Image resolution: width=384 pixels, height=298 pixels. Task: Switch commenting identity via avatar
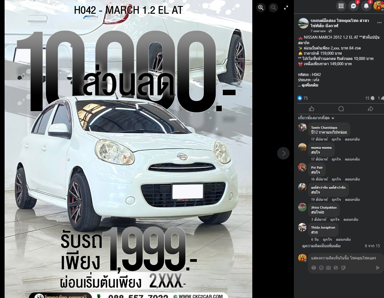pos(302,258)
